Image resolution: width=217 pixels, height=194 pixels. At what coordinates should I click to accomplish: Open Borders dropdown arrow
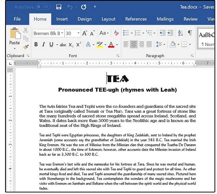point(190,45)
